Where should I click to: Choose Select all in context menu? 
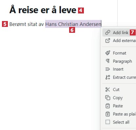[x=119, y=122]
